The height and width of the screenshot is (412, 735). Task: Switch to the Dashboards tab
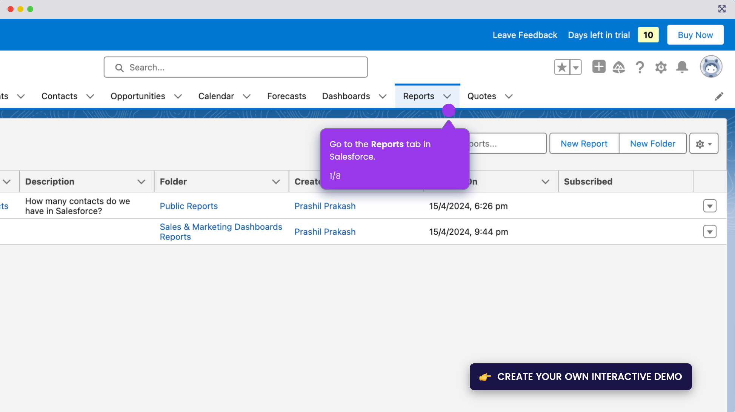pos(346,96)
